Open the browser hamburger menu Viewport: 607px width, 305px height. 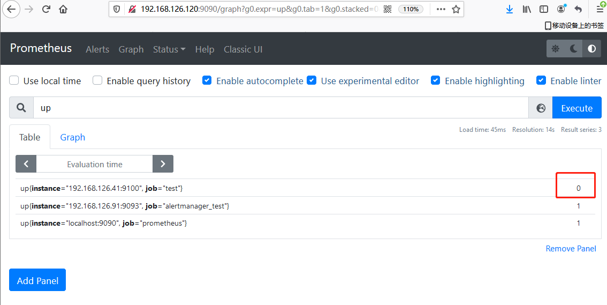[600, 9]
